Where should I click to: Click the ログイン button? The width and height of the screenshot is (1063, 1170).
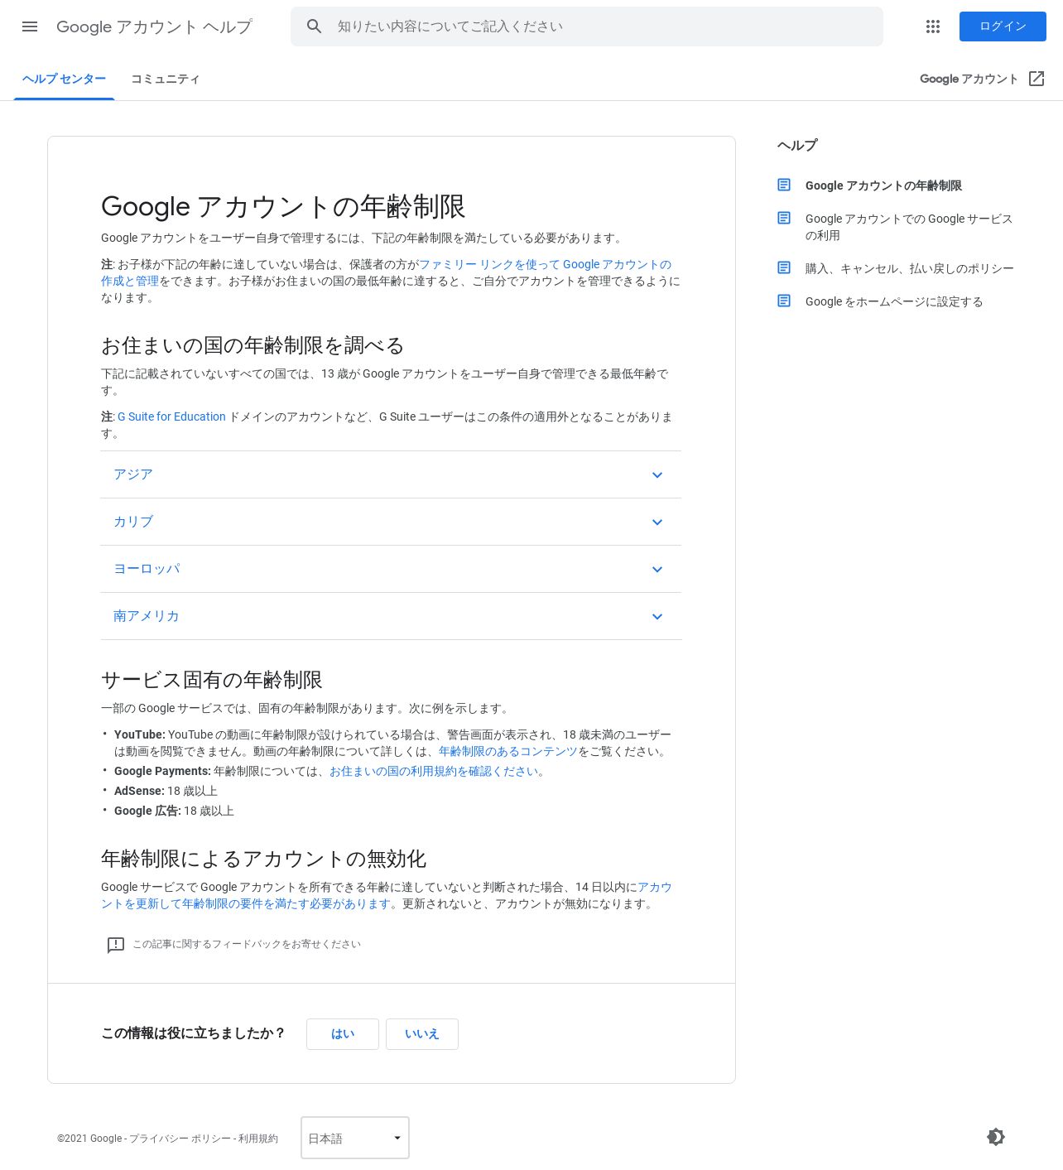pos(1003,26)
